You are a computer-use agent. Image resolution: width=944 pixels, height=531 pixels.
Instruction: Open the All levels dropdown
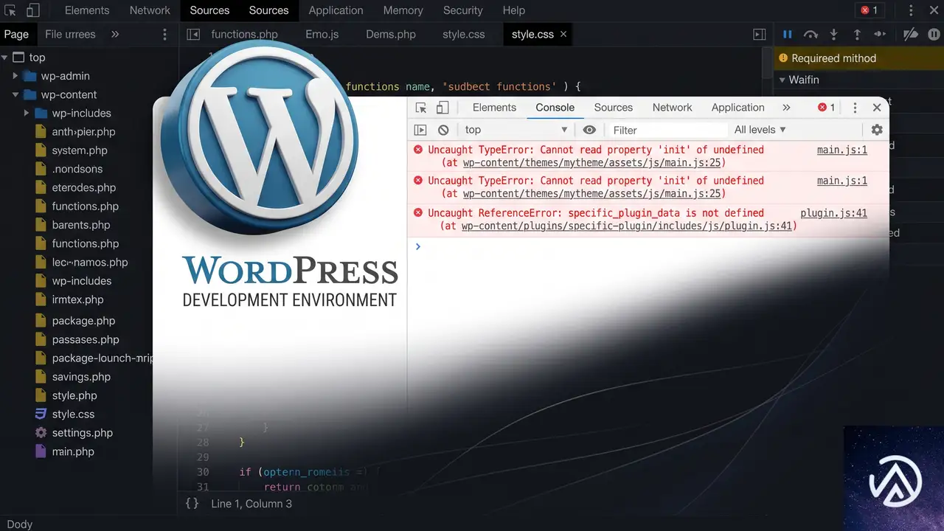click(760, 130)
